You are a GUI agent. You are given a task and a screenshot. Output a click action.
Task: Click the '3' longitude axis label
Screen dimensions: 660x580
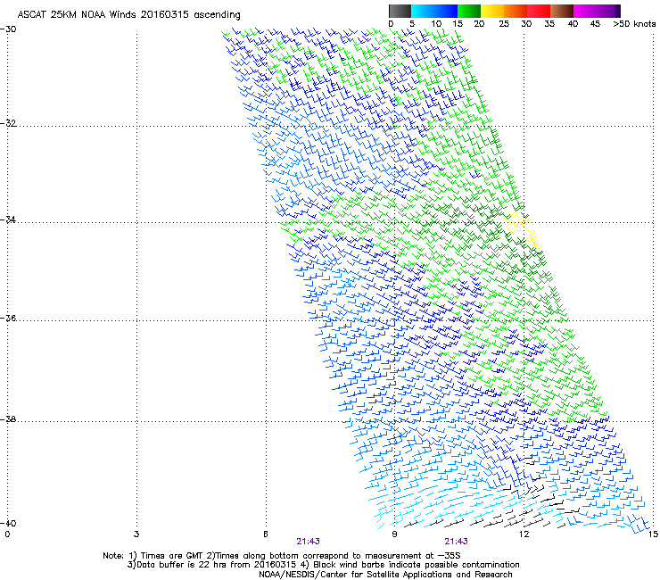coord(136,534)
